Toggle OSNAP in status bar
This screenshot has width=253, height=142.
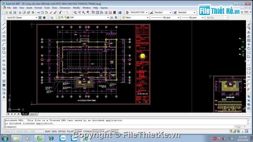79,131
